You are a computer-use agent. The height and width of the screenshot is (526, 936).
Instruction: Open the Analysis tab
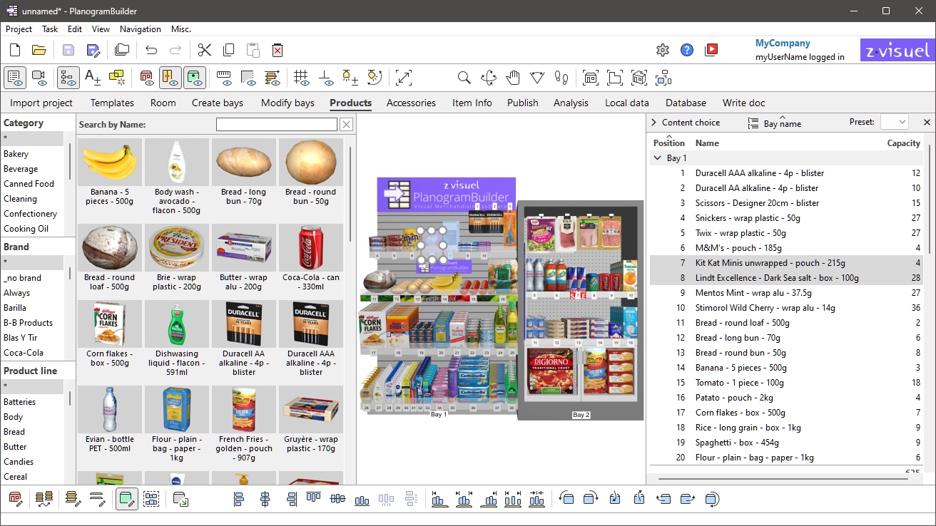pyautogui.click(x=571, y=103)
